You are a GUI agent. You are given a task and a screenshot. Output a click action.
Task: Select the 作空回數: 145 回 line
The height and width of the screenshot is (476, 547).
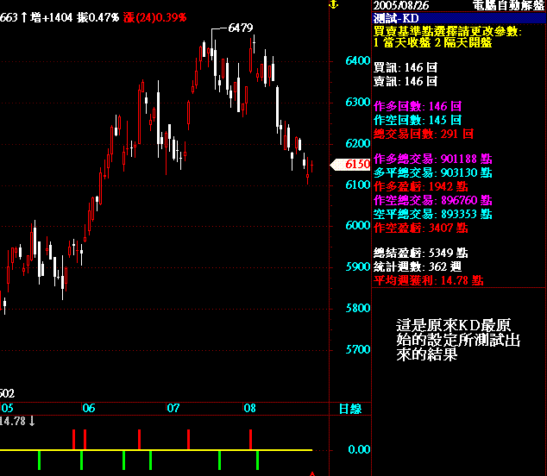418,120
